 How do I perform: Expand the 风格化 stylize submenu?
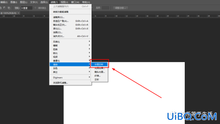tap(71, 42)
